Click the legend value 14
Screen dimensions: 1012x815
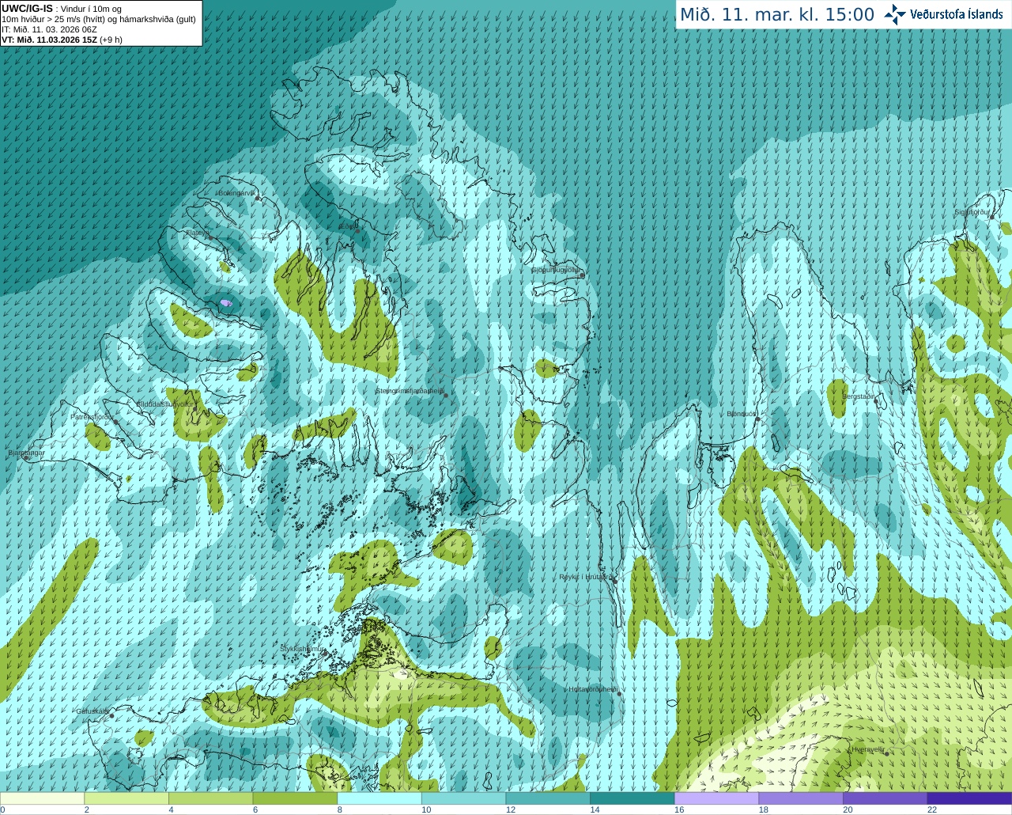595,809
